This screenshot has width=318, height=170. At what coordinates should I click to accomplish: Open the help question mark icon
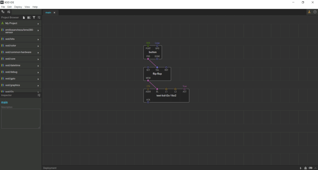(x=315, y=12)
